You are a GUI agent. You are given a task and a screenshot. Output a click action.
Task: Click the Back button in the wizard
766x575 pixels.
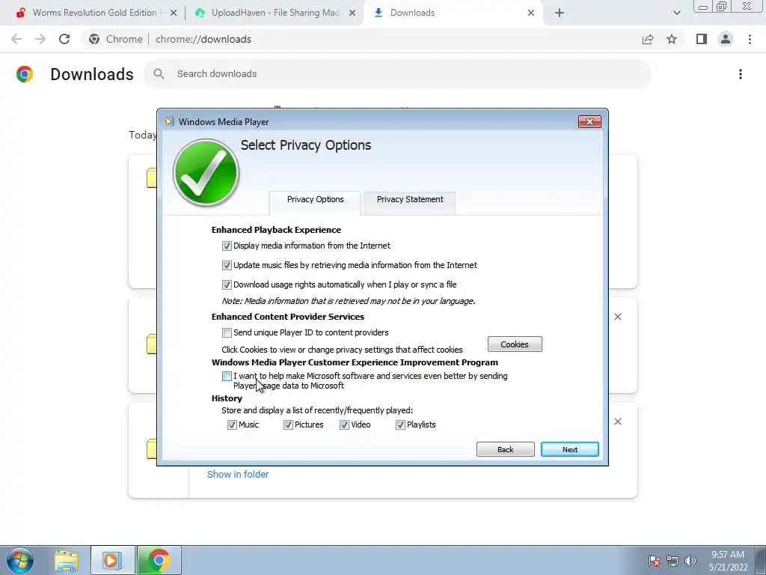(505, 449)
